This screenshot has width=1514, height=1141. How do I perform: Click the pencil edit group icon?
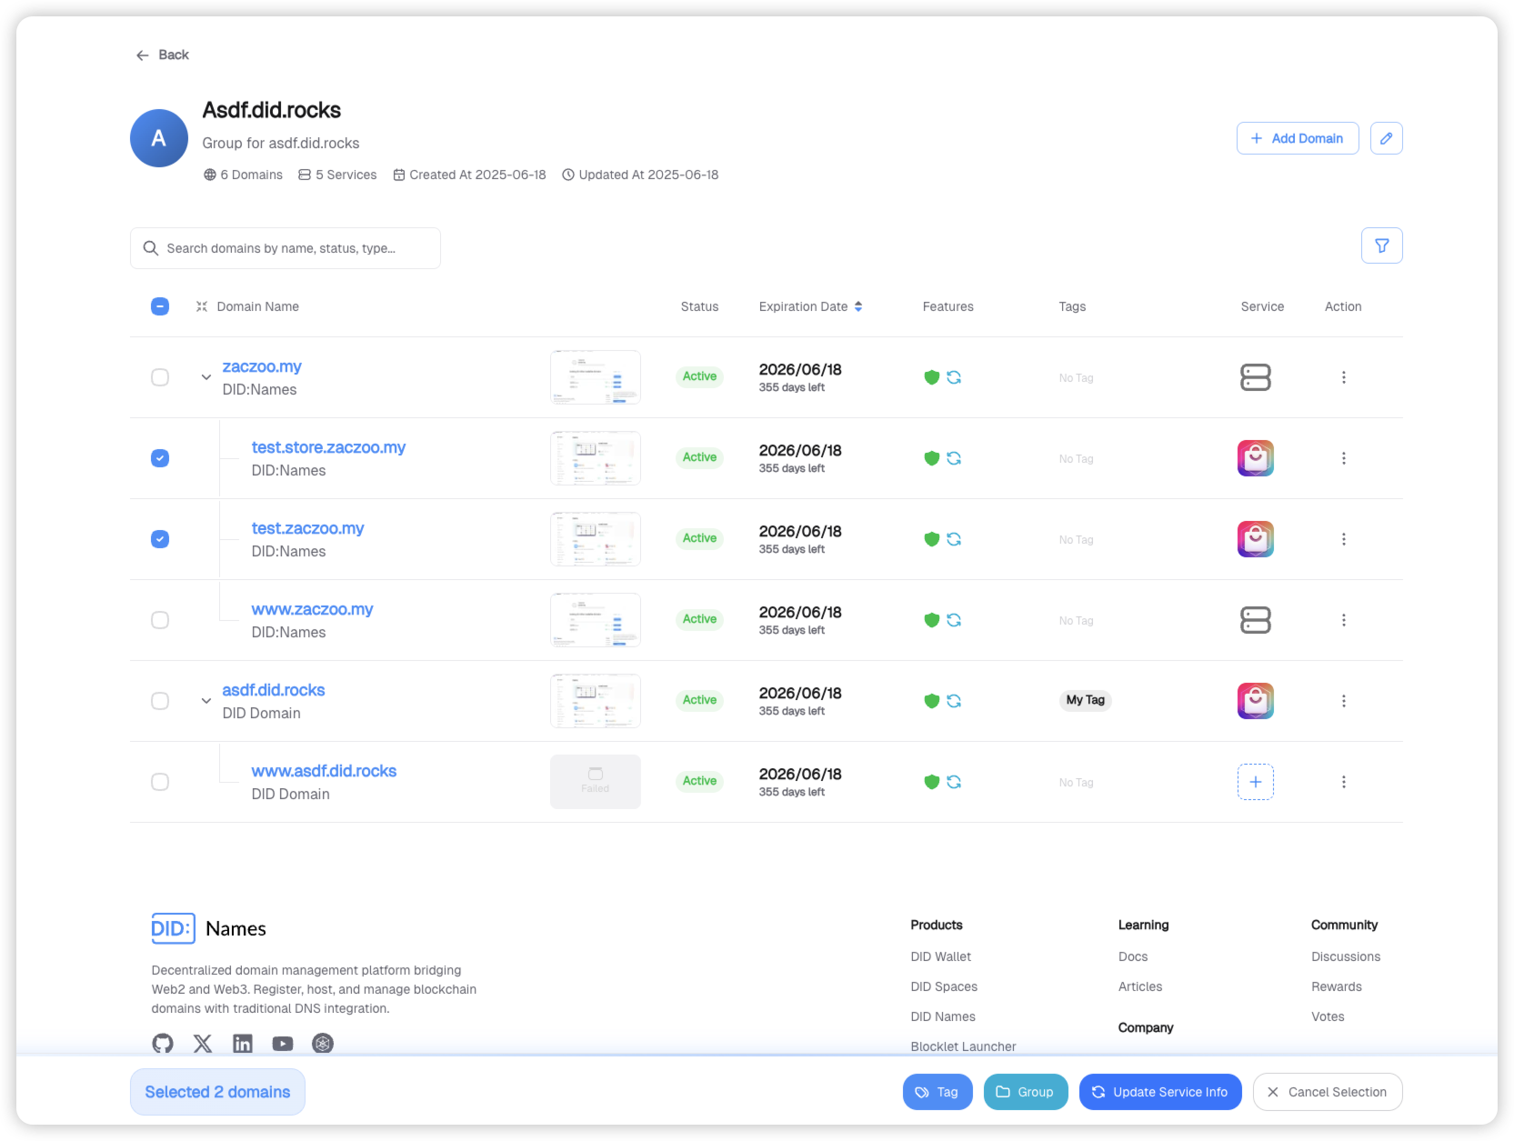(1386, 138)
